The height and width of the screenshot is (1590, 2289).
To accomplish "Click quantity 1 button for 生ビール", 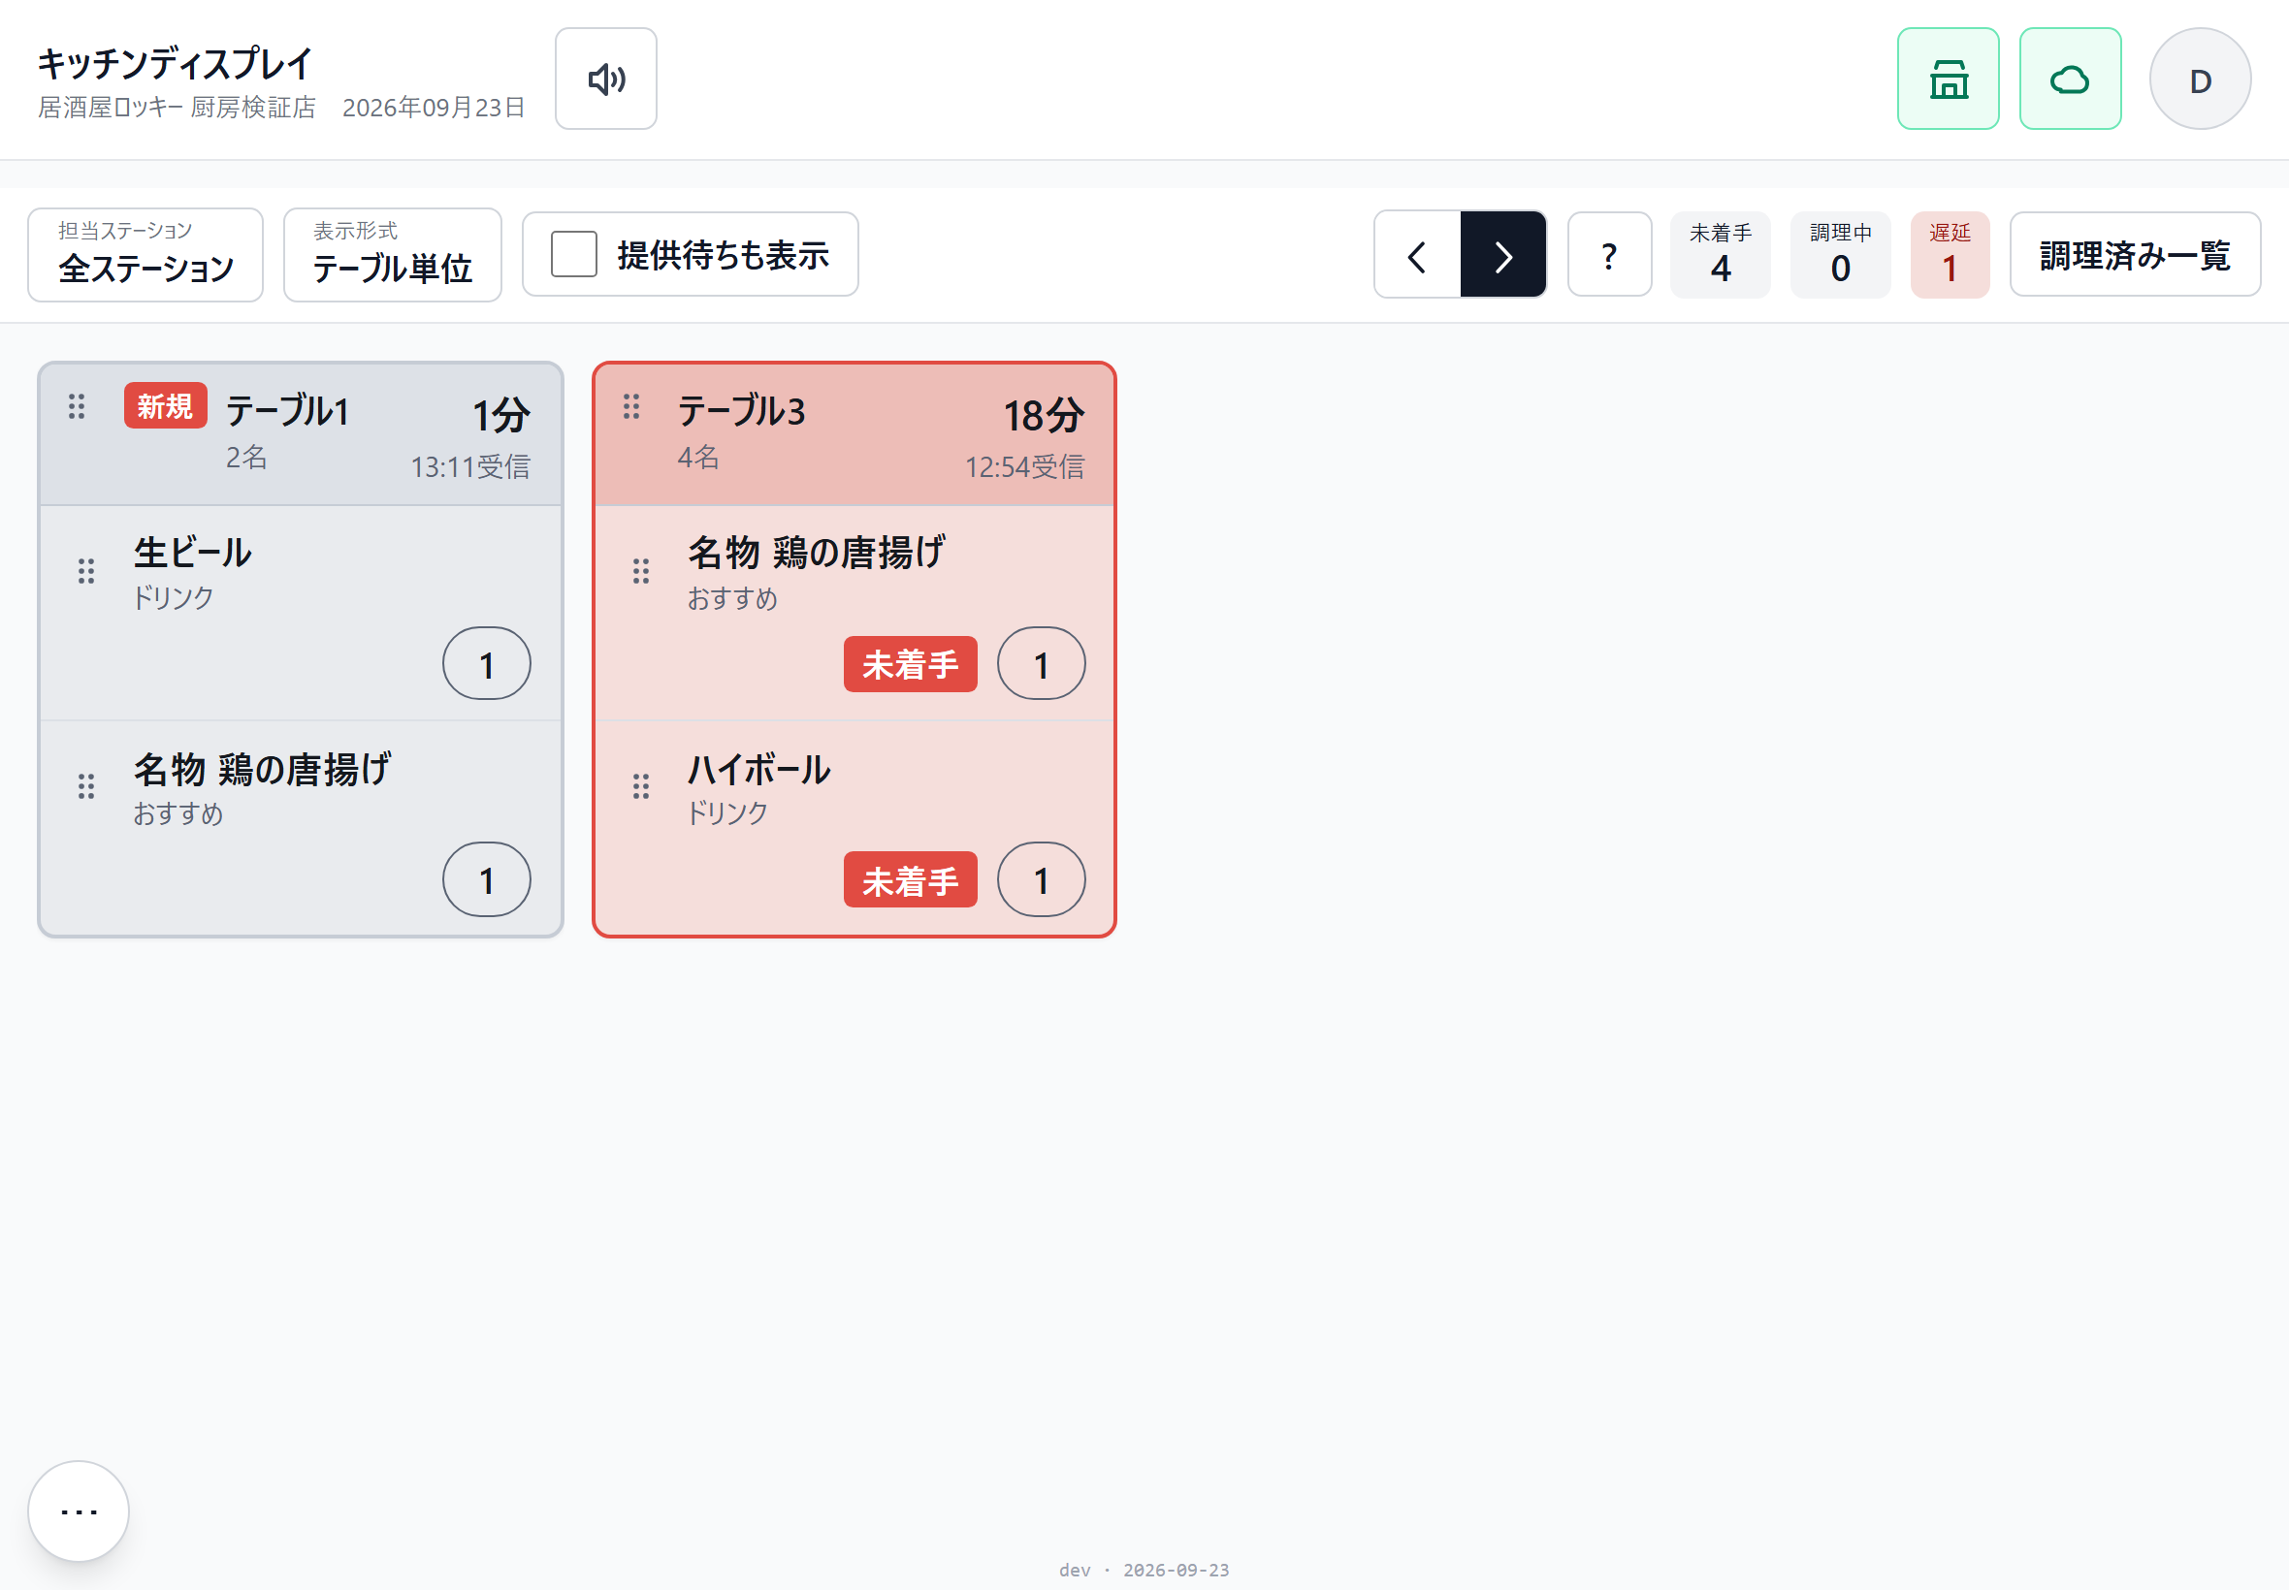I will pos(487,663).
